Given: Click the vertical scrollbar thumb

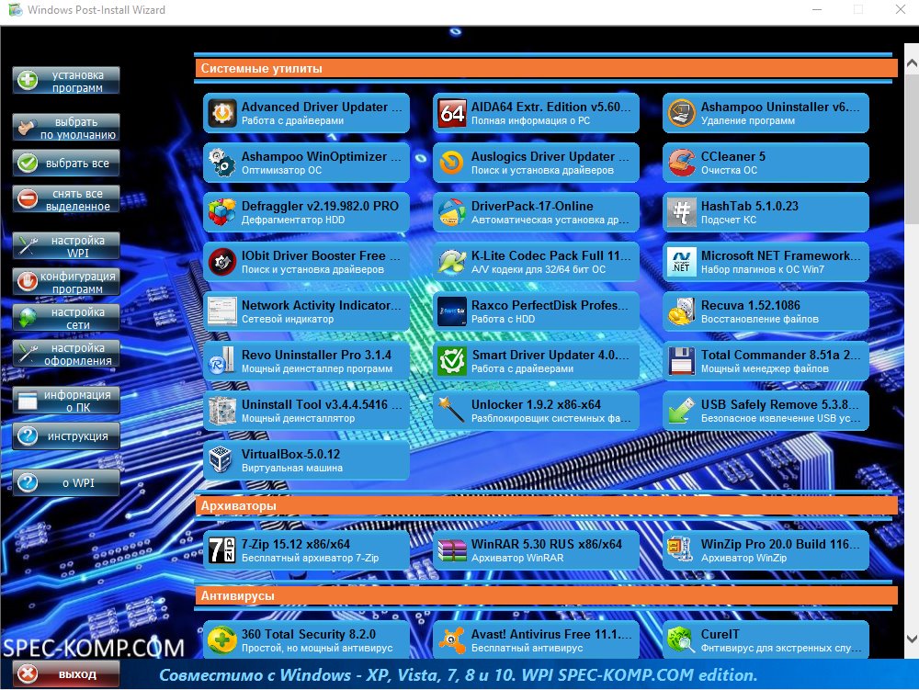Looking at the screenshot, I should (x=912, y=148).
